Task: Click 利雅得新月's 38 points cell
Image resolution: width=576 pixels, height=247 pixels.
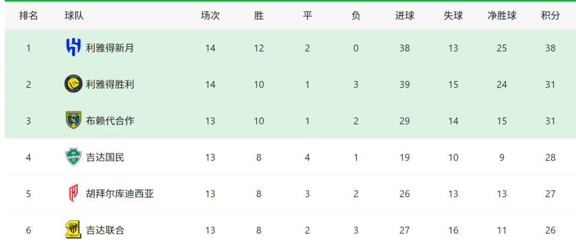Action: (x=550, y=48)
